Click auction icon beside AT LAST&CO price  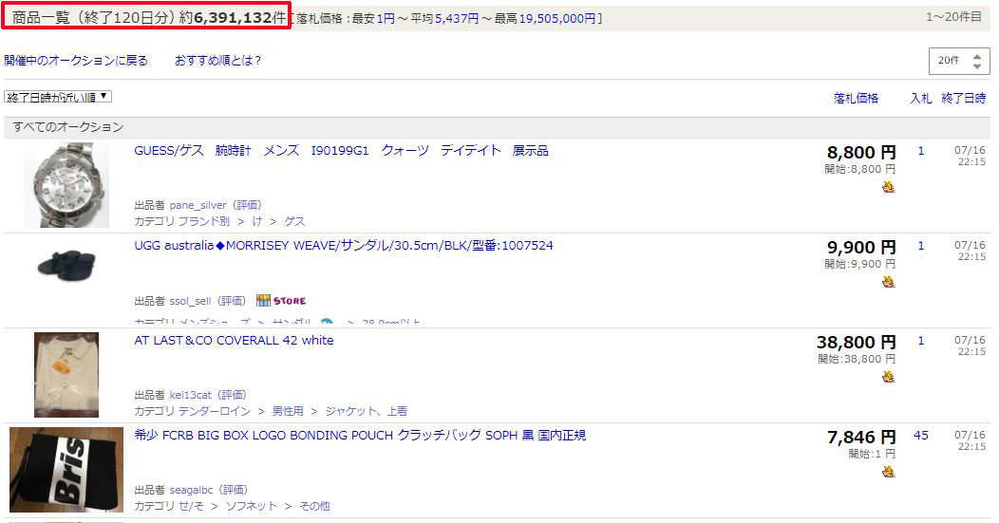coord(888,377)
